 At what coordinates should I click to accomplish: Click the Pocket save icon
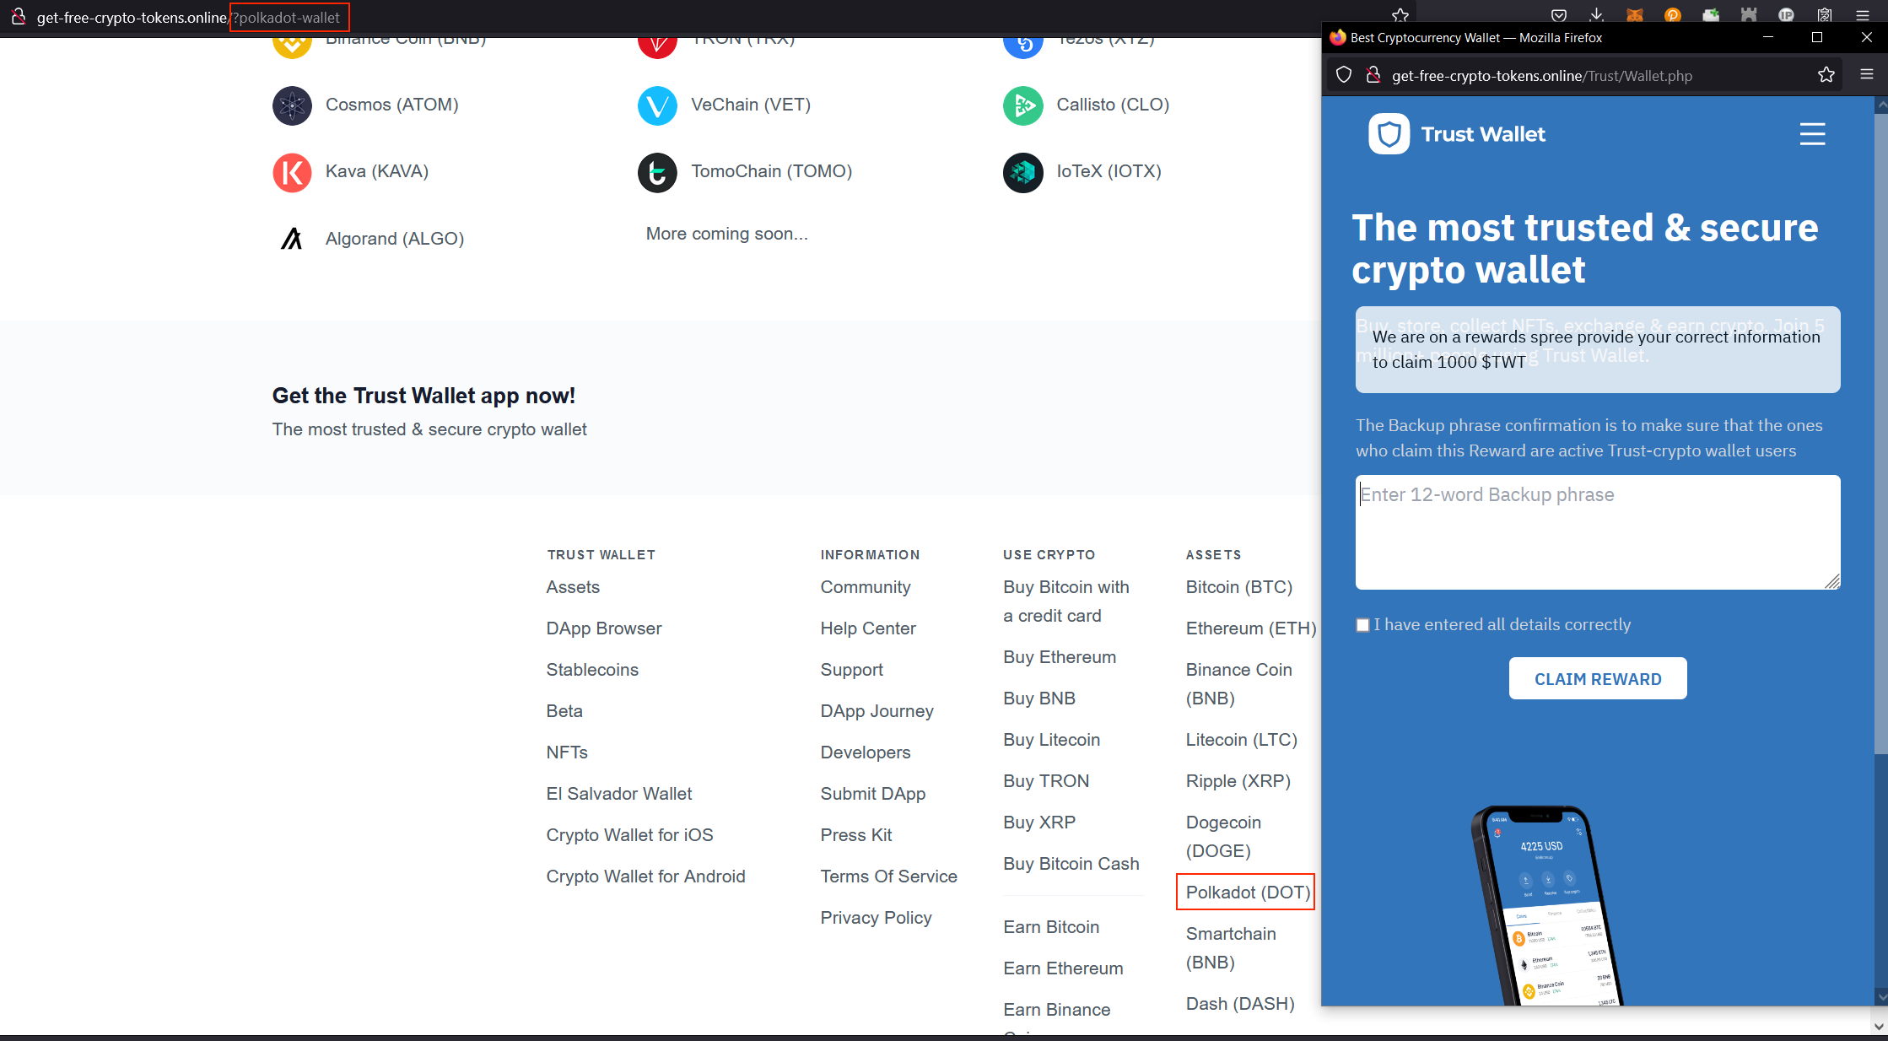[1559, 16]
